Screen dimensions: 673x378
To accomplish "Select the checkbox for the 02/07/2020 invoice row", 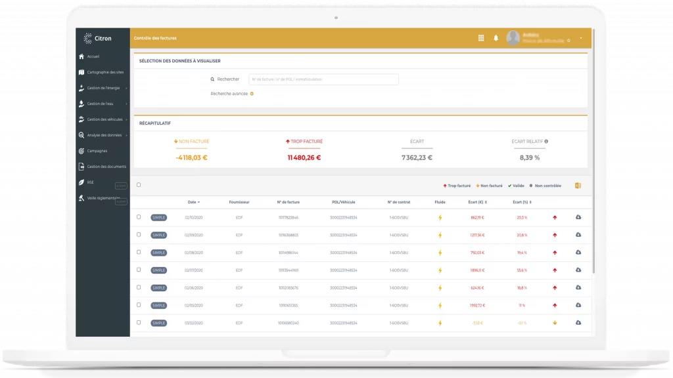I will (139, 270).
